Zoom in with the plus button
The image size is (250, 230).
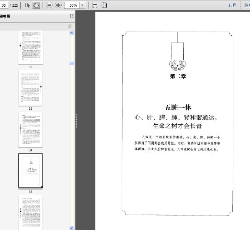[x=58, y=5]
